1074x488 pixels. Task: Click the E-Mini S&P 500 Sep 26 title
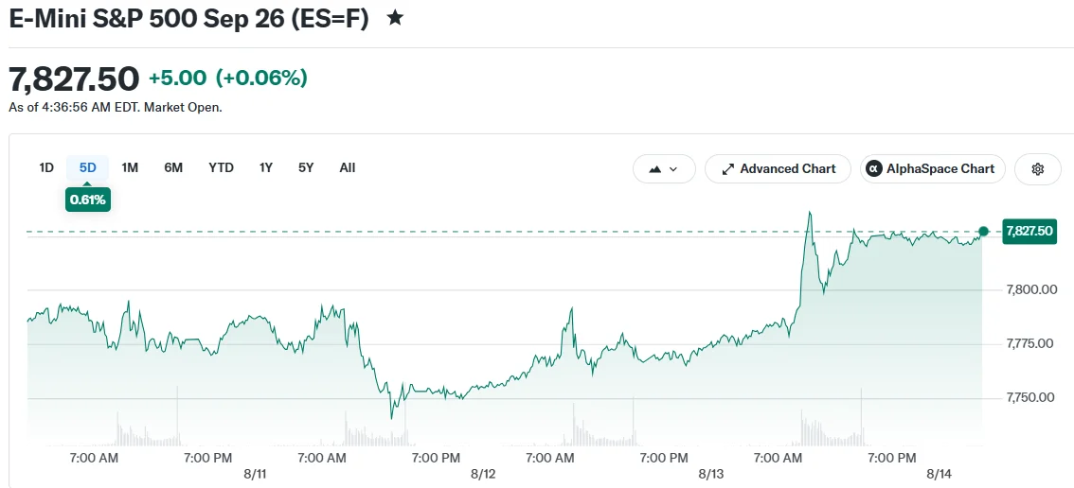188,19
